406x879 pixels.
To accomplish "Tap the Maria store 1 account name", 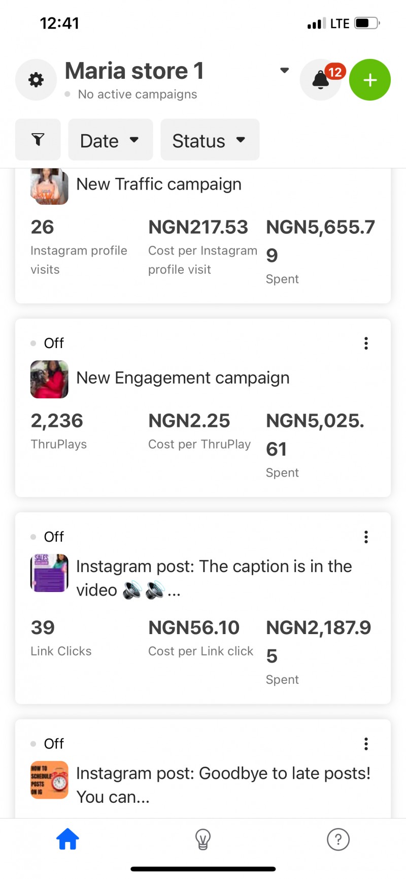I will pyautogui.click(x=134, y=71).
